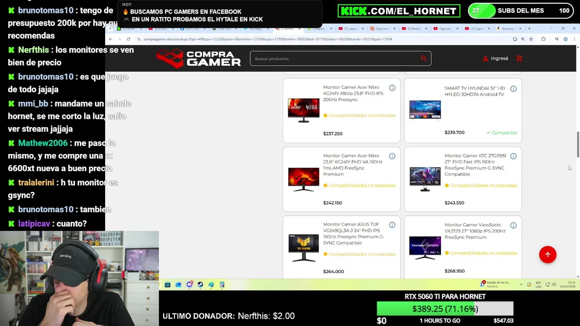Click the Ingresá login link

tap(499, 58)
